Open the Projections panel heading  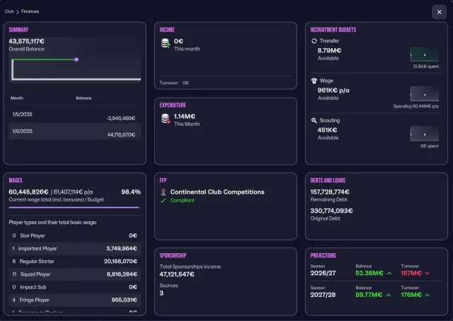[x=323, y=255]
